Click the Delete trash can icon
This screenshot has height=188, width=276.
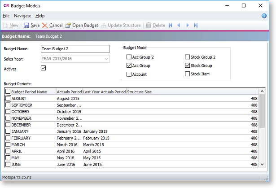pyautogui.click(x=149, y=25)
